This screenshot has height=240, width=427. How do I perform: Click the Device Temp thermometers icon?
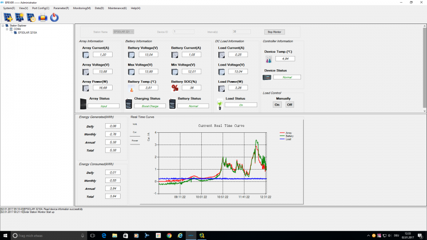(x=268, y=59)
